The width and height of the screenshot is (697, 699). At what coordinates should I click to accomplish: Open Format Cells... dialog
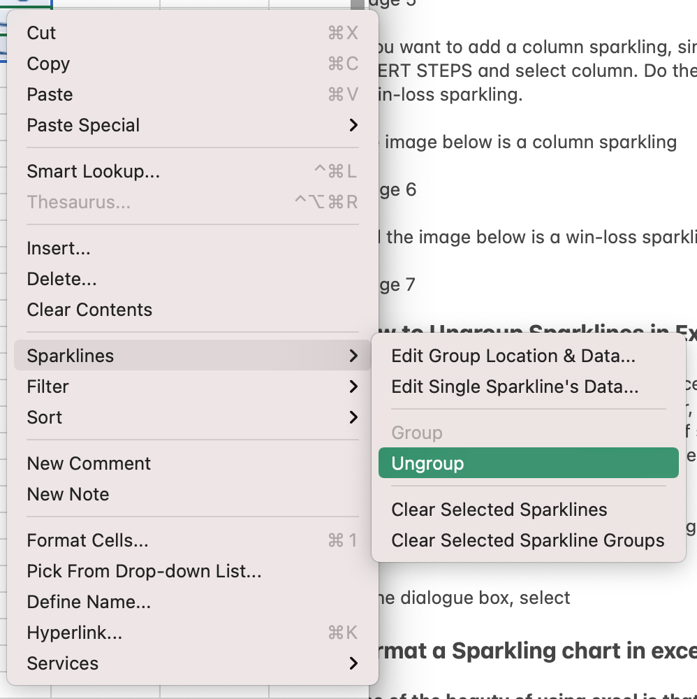pos(87,540)
